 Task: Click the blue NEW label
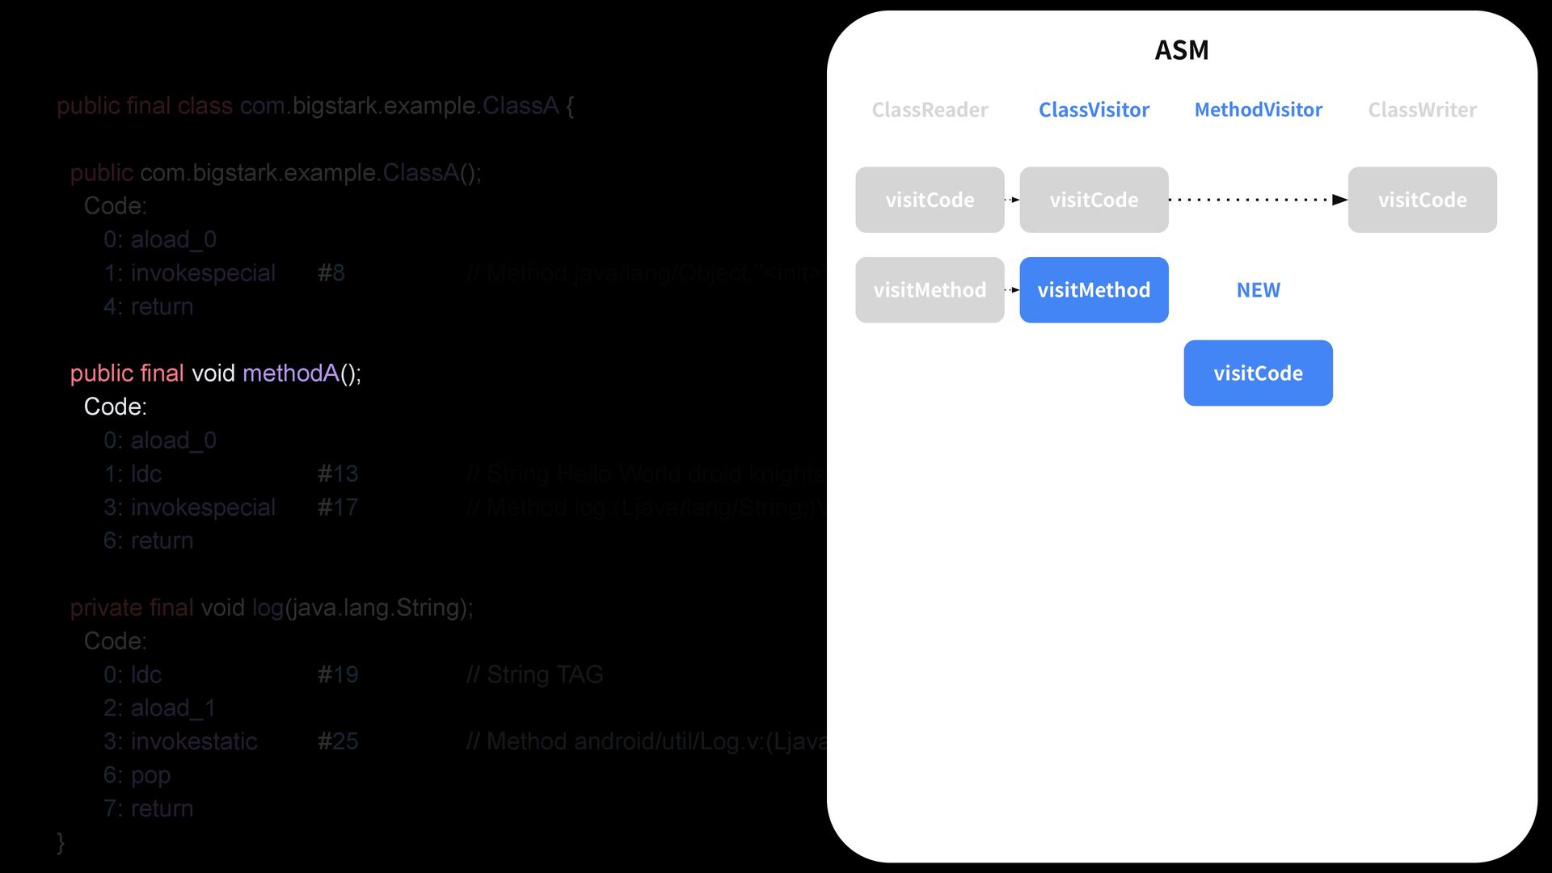click(x=1258, y=290)
